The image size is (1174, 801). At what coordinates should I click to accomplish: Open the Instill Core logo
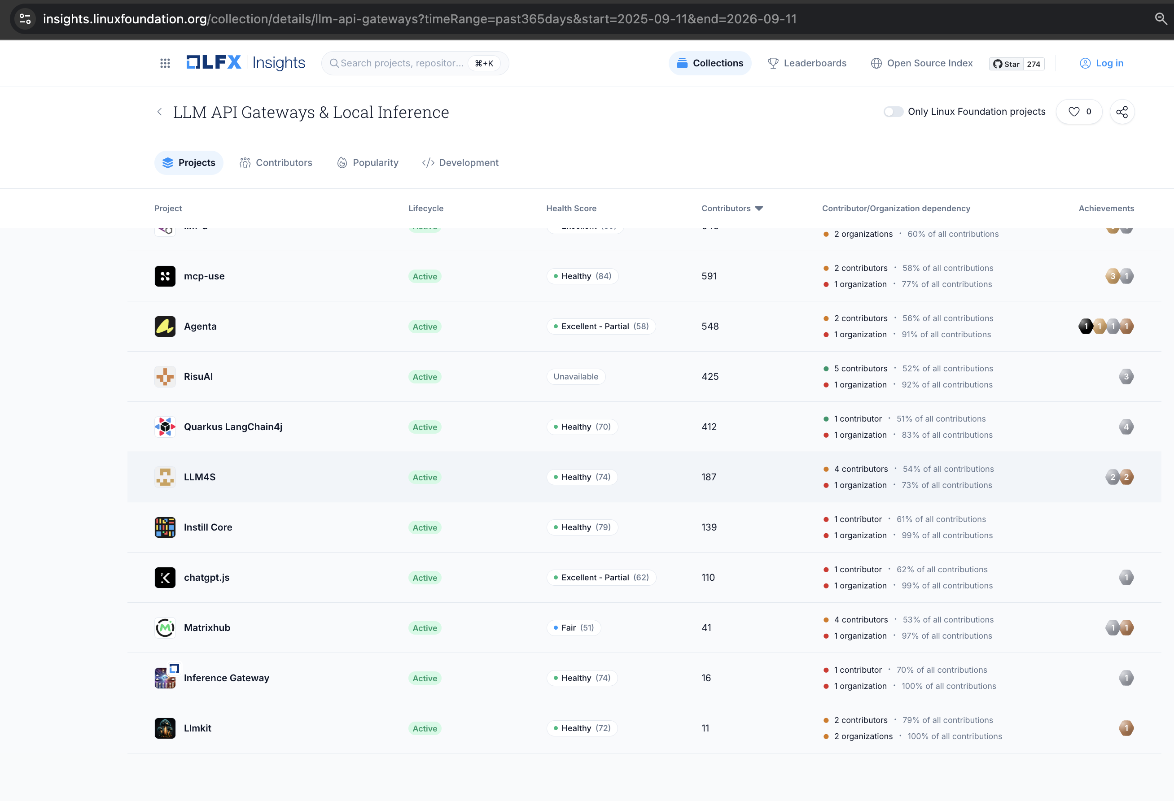tap(165, 527)
